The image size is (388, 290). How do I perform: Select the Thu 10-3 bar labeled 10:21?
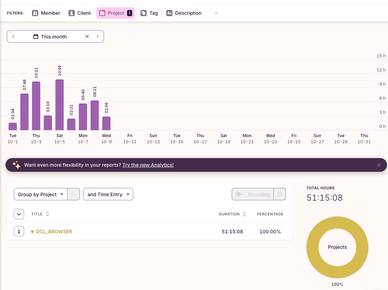[x=36, y=106]
